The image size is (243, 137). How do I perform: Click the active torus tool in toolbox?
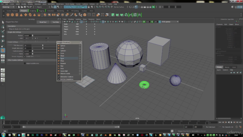[3, 50]
